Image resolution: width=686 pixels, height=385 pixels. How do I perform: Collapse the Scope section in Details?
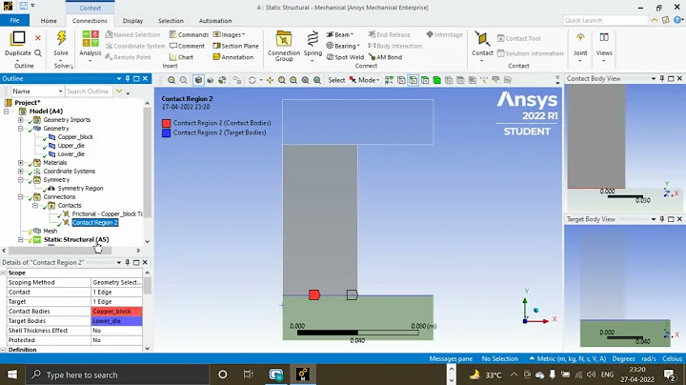point(3,273)
